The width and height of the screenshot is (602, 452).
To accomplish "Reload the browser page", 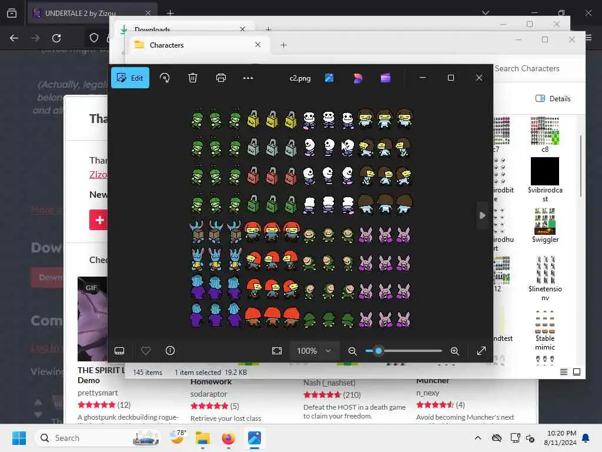I will (56, 38).
